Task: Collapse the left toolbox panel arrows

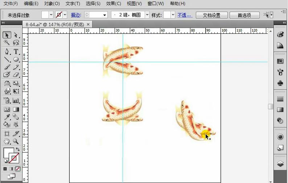Action: 3,23
